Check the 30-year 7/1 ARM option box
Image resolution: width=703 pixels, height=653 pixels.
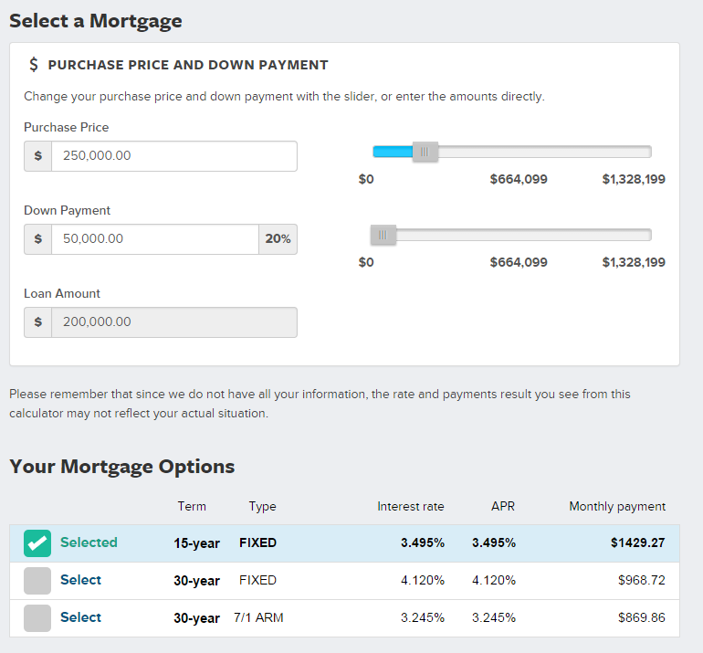tap(37, 618)
